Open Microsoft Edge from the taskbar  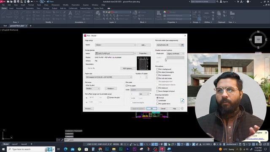[x=66, y=149]
